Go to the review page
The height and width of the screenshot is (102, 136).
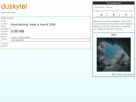(x=4, y=24)
